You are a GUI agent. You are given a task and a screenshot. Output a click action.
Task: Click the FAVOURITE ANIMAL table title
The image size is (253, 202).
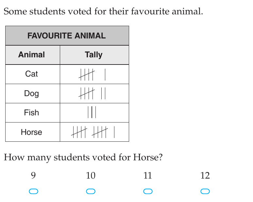[66, 36]
